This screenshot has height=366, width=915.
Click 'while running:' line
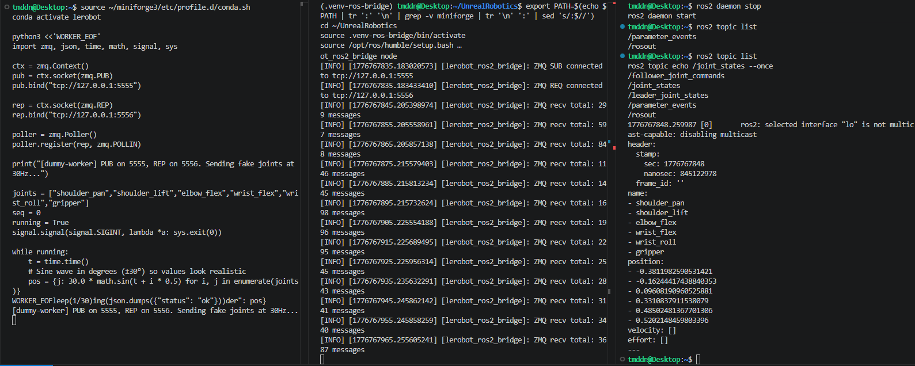click(40, 251)
